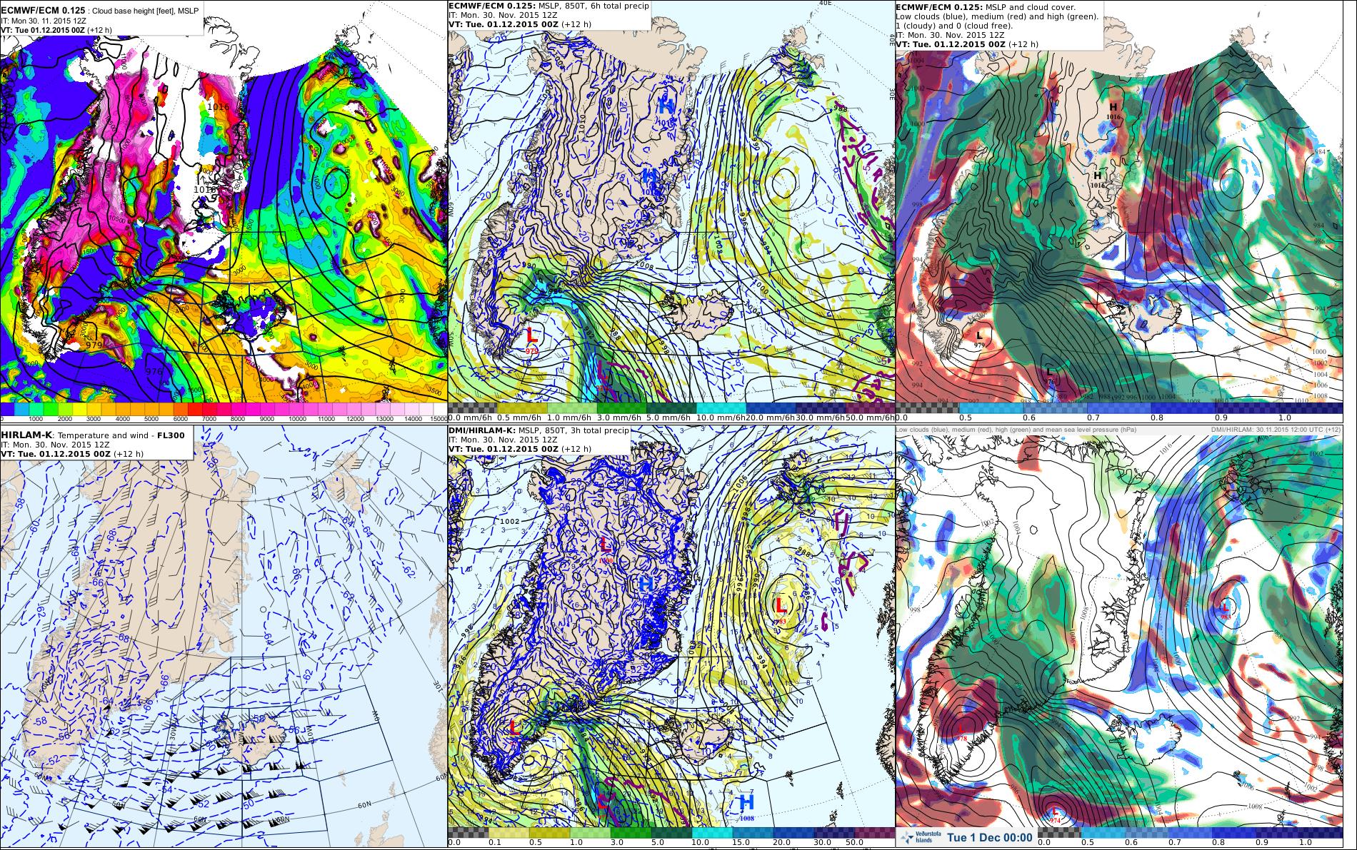The width and height of the screenshot is (1357, 850).
Task: Click the red L 974 marker in the HIRLAM cloud map
Action: [x=1055, y=814]
